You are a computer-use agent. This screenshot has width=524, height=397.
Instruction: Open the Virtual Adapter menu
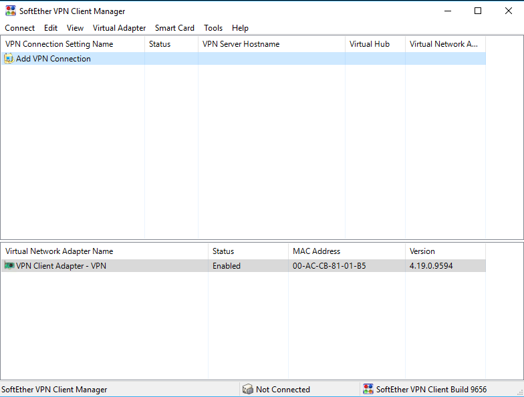[x=119, y=28]
